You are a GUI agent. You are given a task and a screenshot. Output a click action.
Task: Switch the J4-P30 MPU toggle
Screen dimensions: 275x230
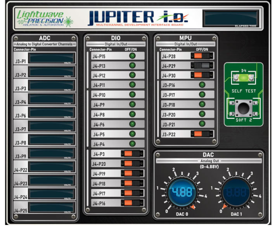pyautogui.click(x=202, y=75)
